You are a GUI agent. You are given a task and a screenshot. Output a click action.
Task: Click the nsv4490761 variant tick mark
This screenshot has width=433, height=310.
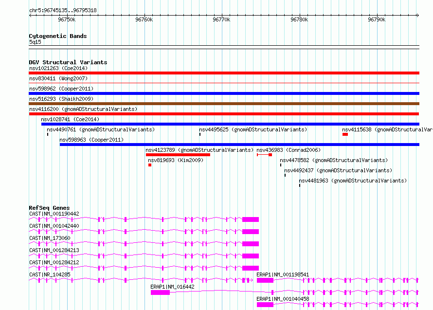[48, 134]
